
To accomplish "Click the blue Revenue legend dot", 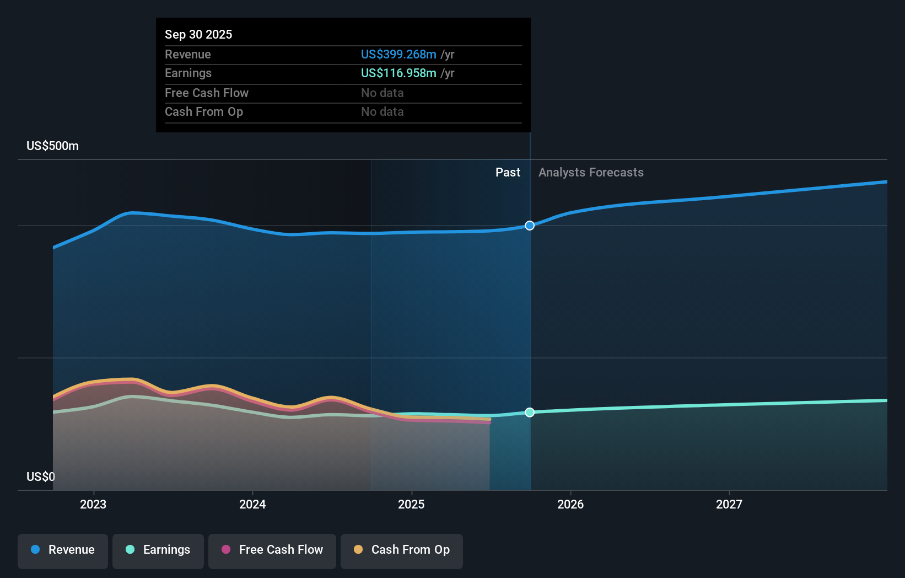I will [35, 550].
